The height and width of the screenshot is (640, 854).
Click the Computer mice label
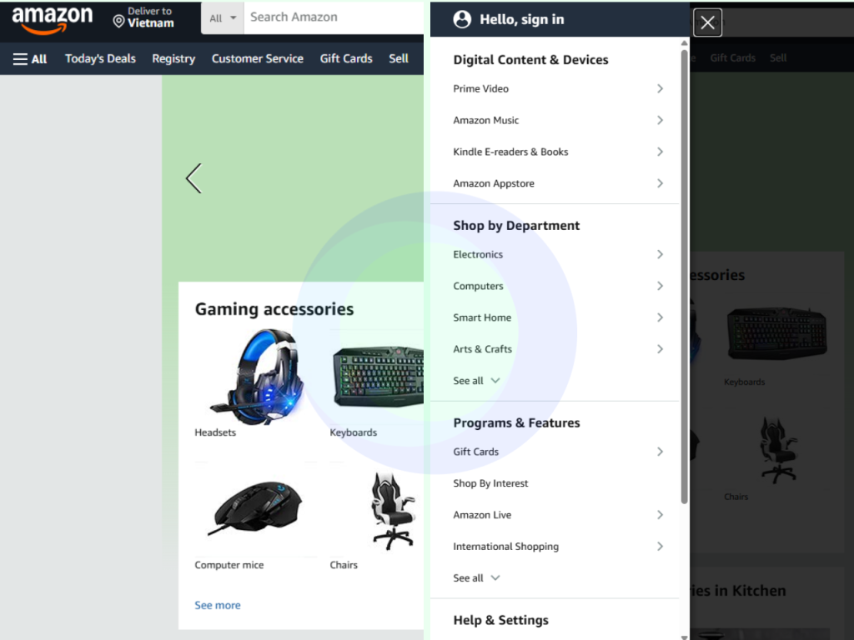(x=229, y=566)
